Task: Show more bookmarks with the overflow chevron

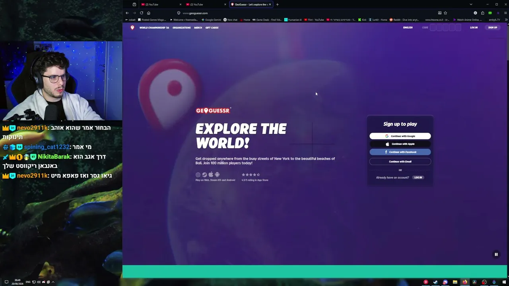Action: (x=506, y=19)
